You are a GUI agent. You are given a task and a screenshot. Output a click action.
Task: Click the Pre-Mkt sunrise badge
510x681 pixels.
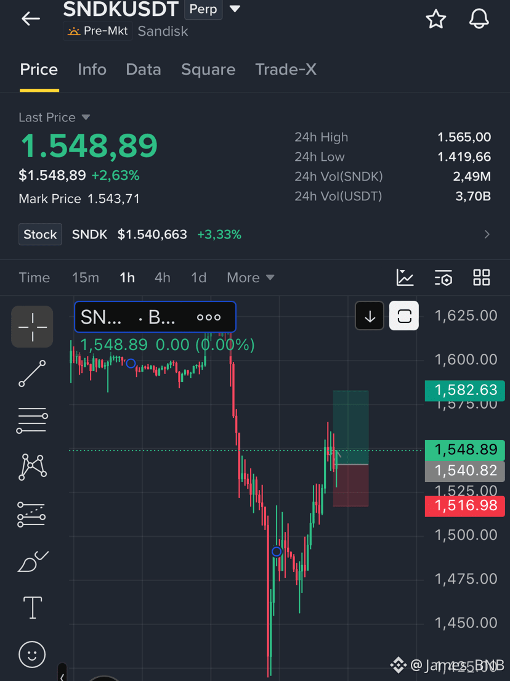[x=98, y=31]
